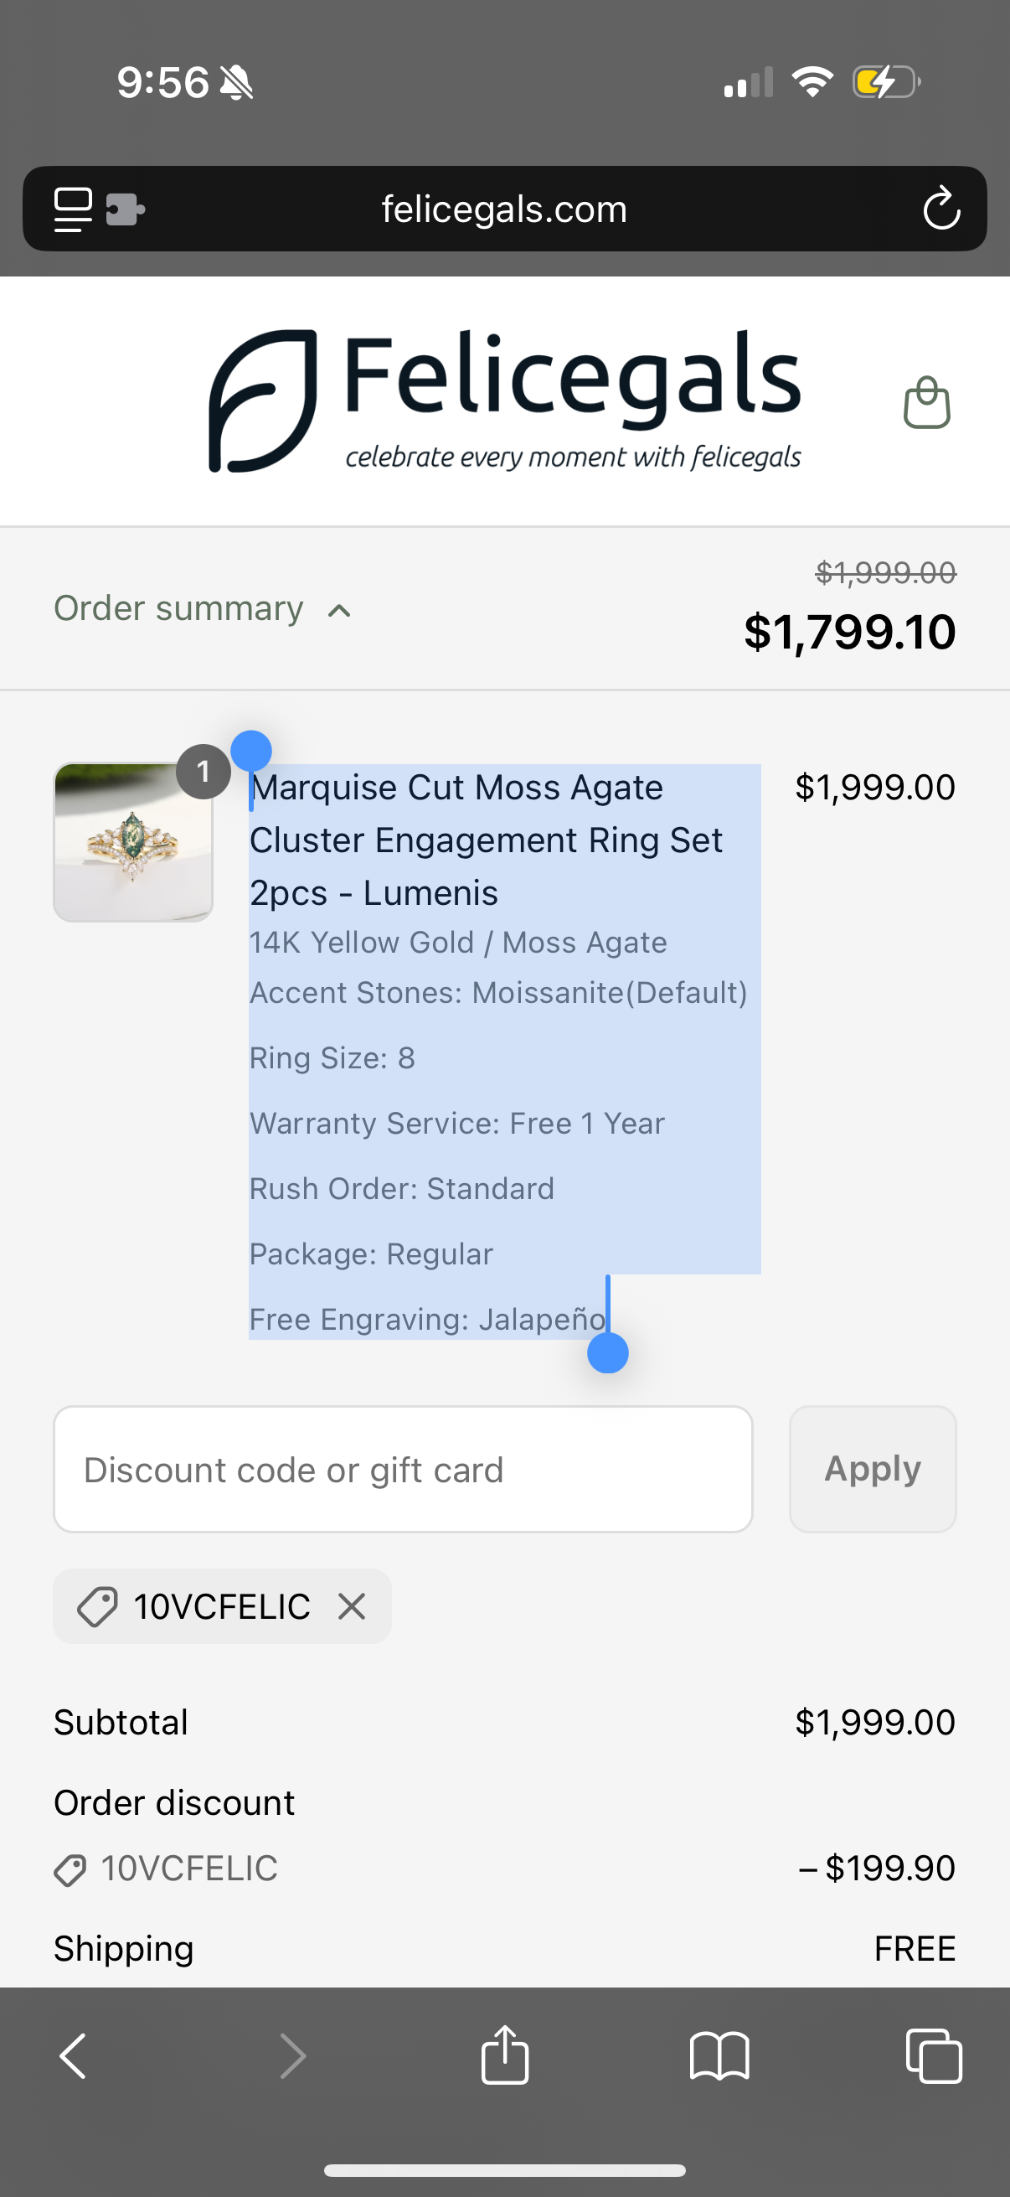Open Safari bookmarks book icon
1010x2197 pixels.
(x=719, y=2056)
